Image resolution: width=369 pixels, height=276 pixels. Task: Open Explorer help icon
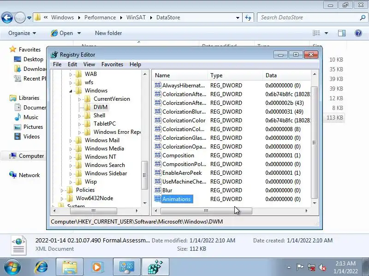tap(358, 33)
